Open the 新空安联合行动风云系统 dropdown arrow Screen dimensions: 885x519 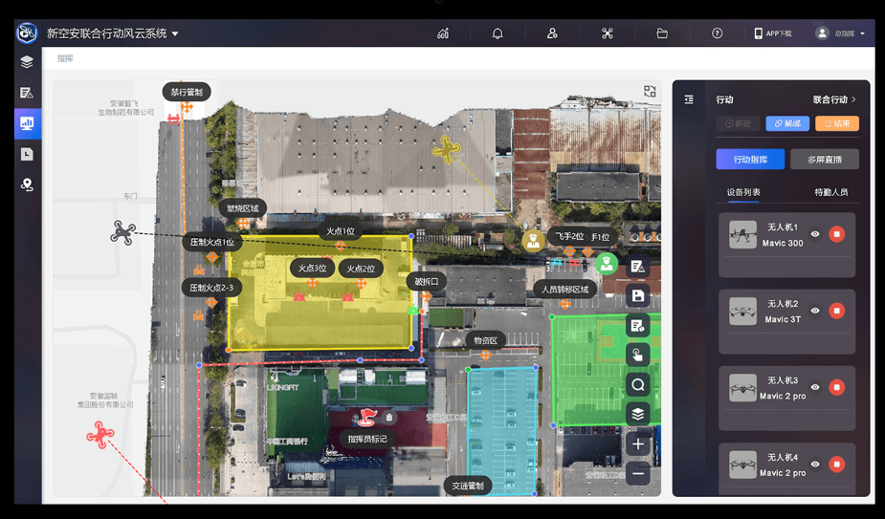click(175, 34)
